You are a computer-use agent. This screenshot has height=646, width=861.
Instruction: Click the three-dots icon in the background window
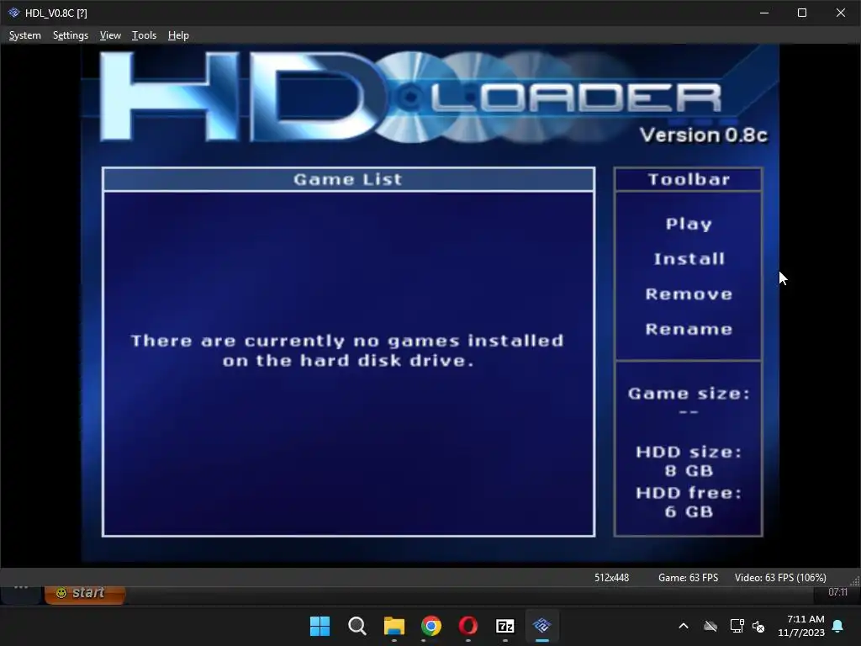point(21,587)
